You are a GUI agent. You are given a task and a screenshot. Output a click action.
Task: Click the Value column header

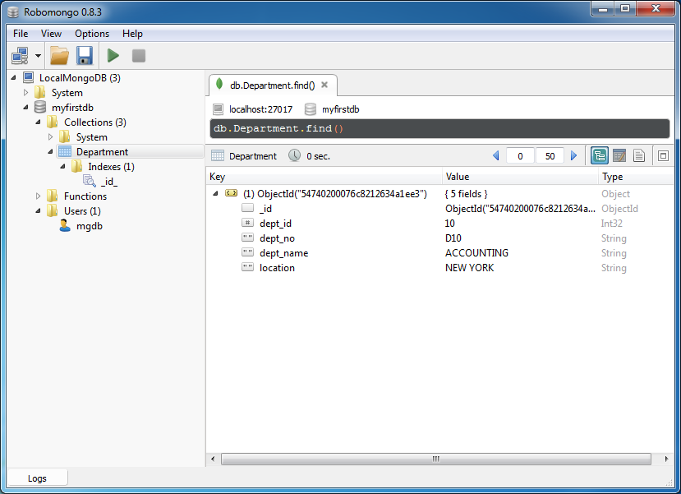(x=520, y=177)
